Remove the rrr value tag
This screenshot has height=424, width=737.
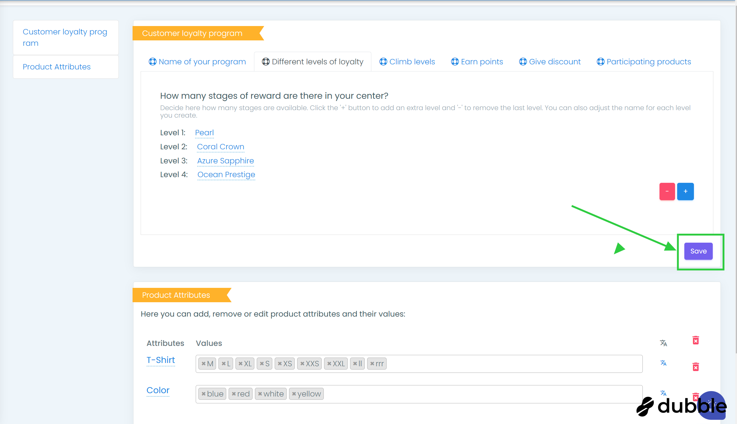point(372,364)
